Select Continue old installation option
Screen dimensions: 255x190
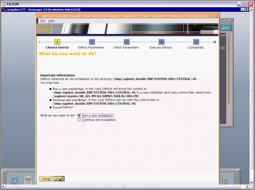pyautogui.click(x=79, y=120)
